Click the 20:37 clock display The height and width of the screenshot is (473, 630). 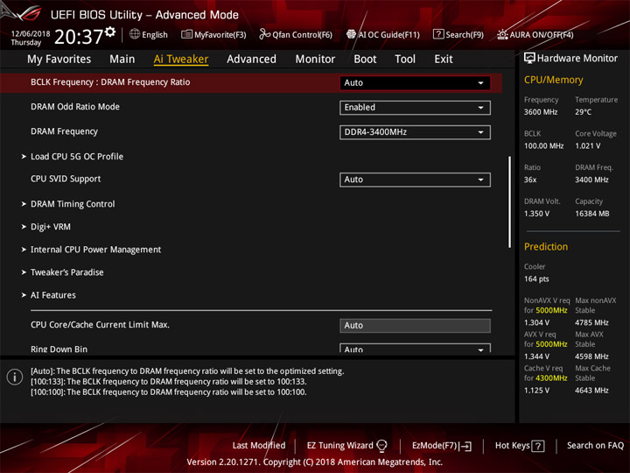coord(79,37)
